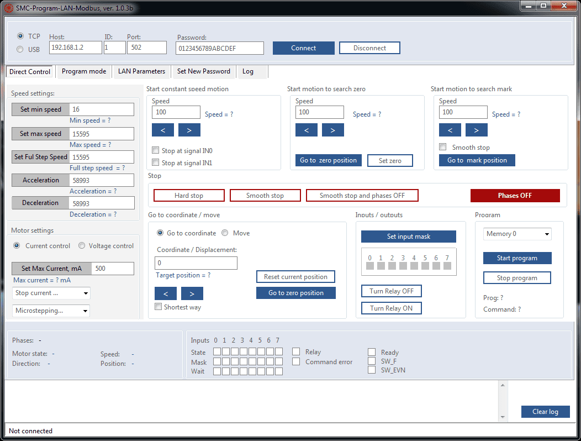Select the Voltage control radio button
The width and height of the screenshot is (581, 441).
coord(83,245)
